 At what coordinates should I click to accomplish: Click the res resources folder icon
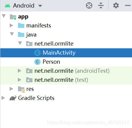pyautogui.click(x=21, y=89)
